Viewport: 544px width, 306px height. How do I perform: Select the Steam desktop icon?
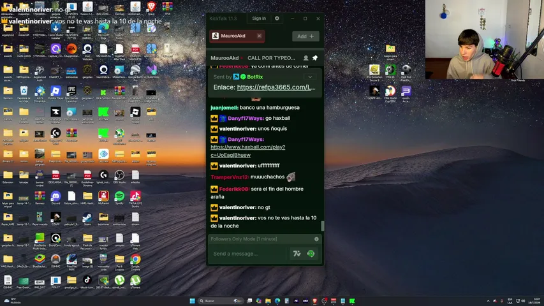click(87, 219)
